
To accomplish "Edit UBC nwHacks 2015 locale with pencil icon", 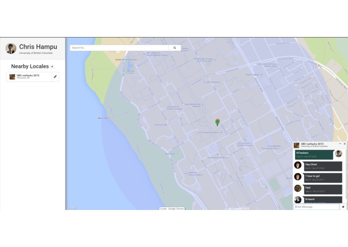I will tap(55, 76).
